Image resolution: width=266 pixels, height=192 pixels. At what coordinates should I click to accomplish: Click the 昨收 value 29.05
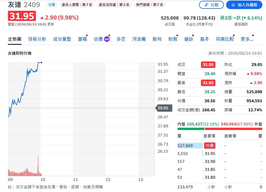[257, 65]
